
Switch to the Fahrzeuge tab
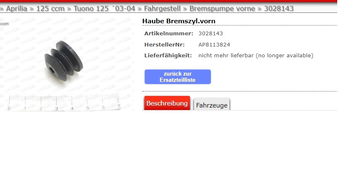212,105
